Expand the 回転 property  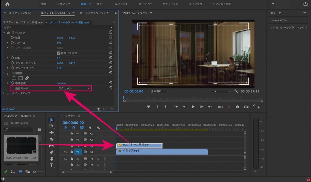coord(7,58)
